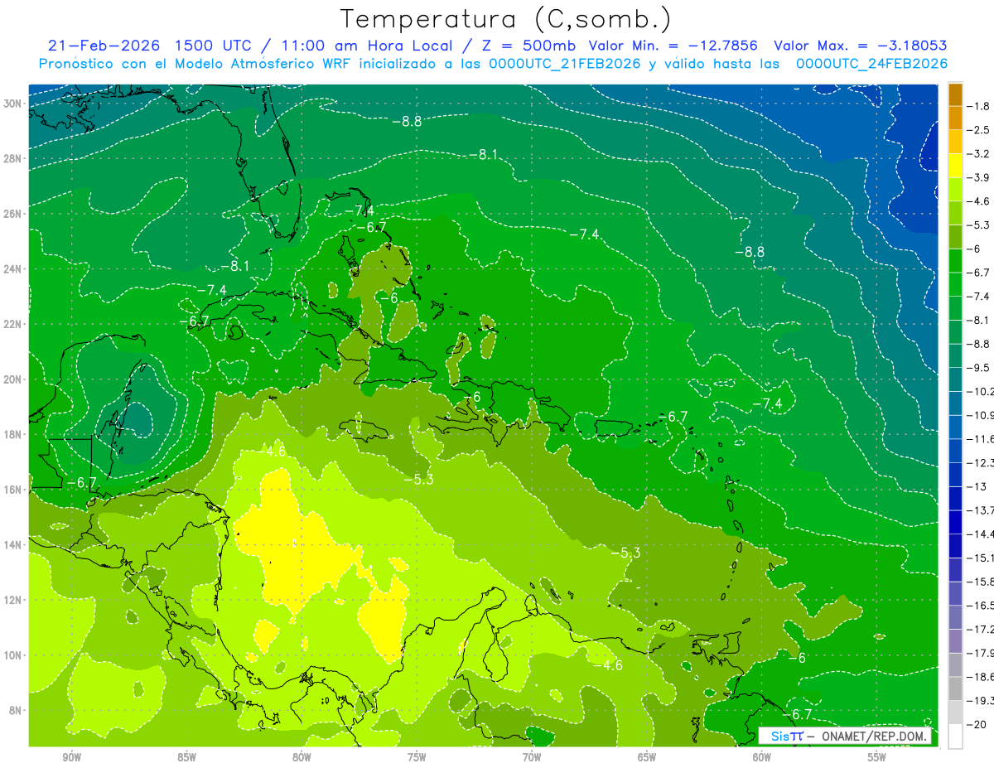Click the 22N latitude axis label
Screen dimensions: 994x768
[13, 324]
